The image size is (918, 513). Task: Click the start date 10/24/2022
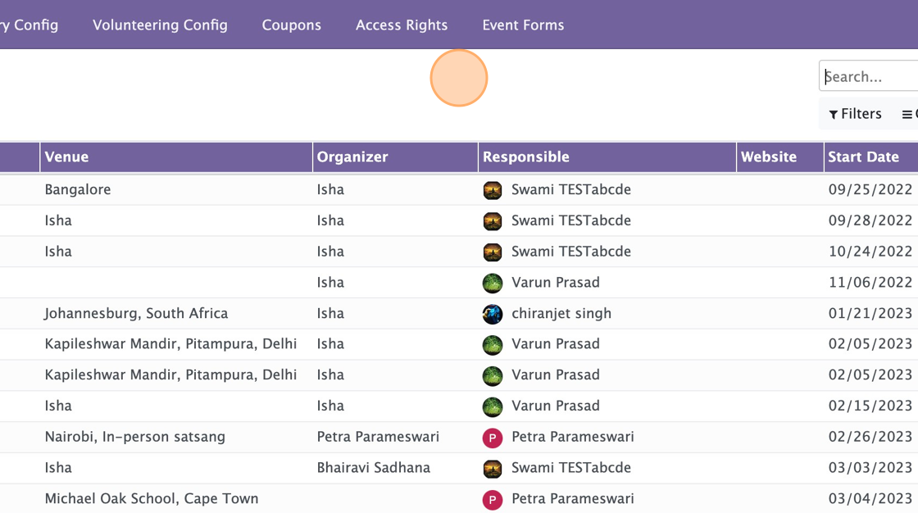click(870, 252)
